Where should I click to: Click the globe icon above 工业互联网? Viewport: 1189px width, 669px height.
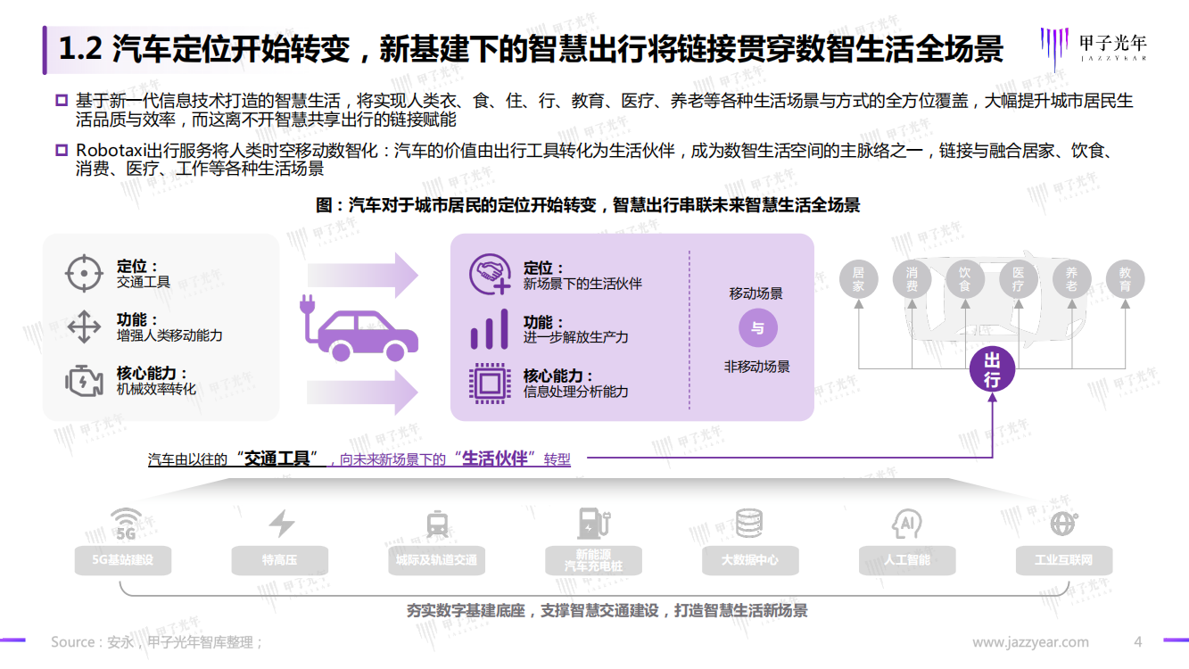tap(1062, 524)
